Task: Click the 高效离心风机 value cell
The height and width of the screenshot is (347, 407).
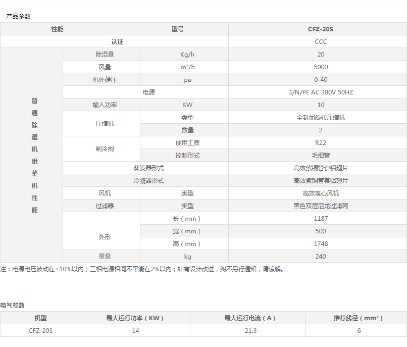Action: coord(321,193)
